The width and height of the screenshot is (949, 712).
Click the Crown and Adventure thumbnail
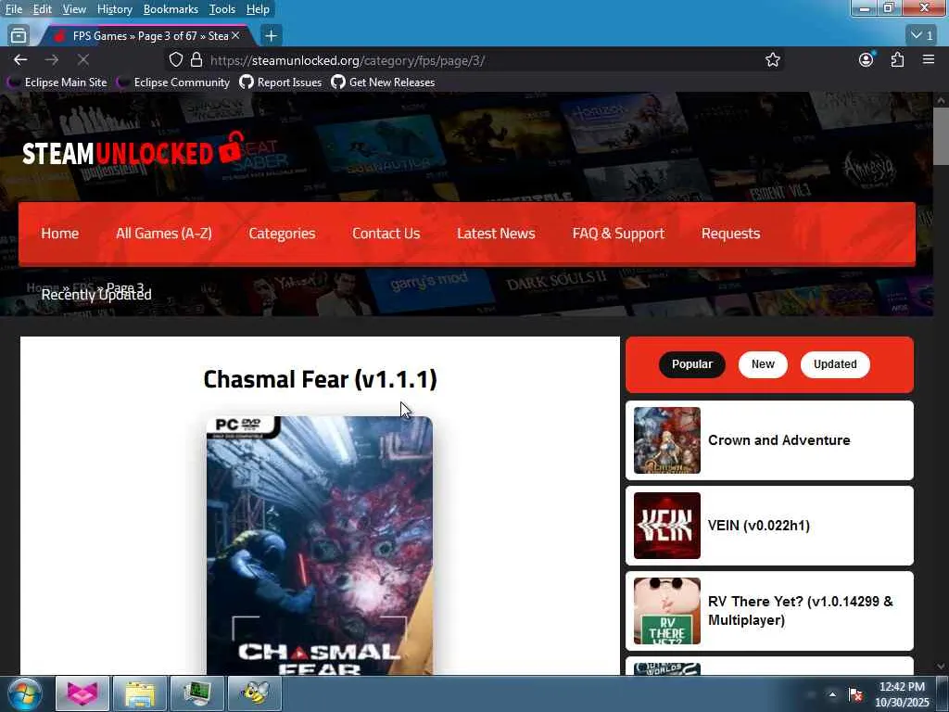(x=667, y=440)
